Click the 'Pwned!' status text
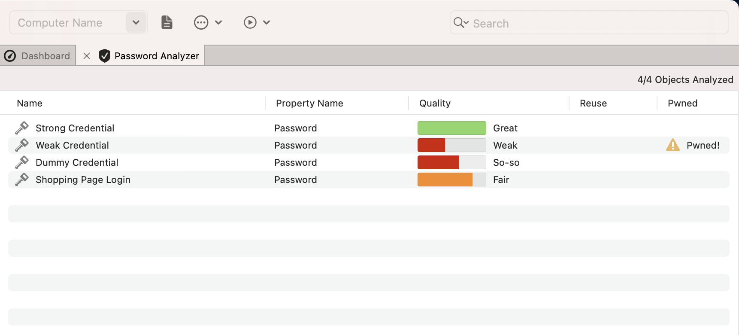Viewport: 739px width, 335px height. (703, 145)
